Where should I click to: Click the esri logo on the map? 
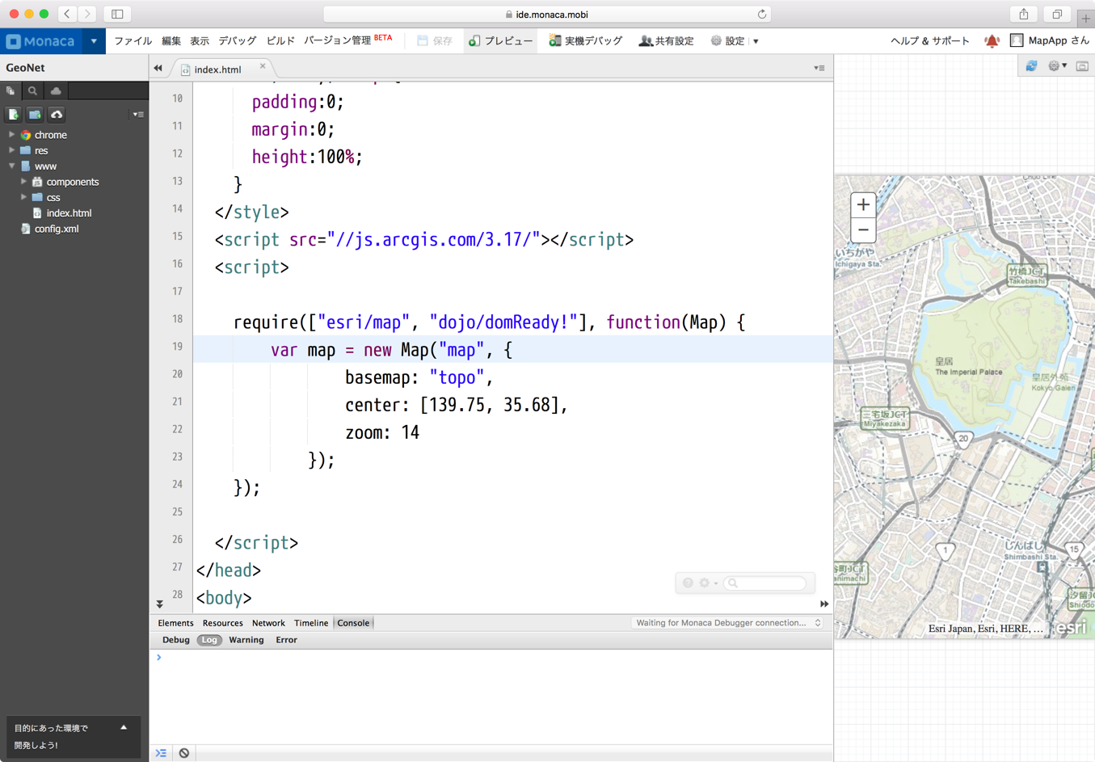(x=1072, y=627)
